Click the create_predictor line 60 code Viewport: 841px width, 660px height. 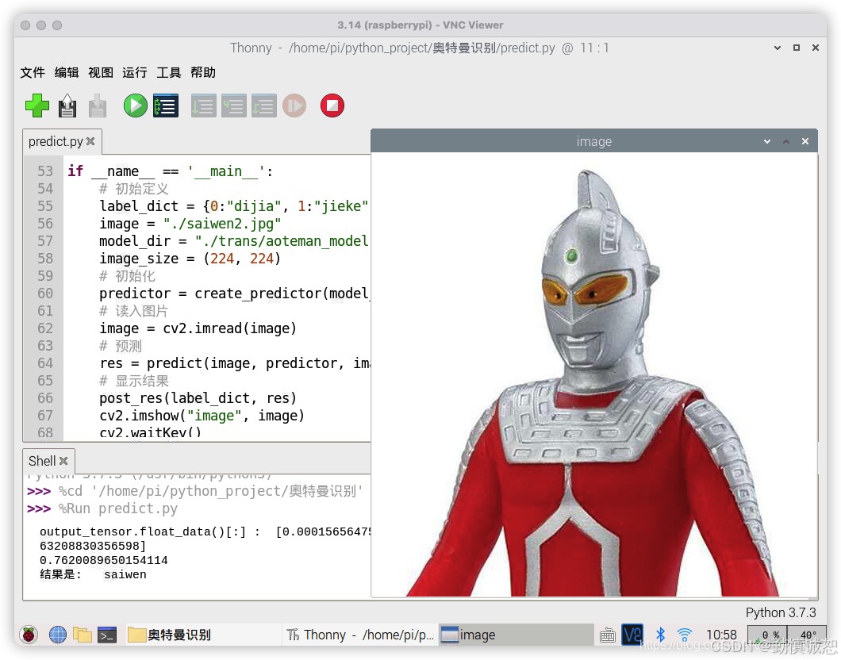pyautogui.click(x=234, y=294)
